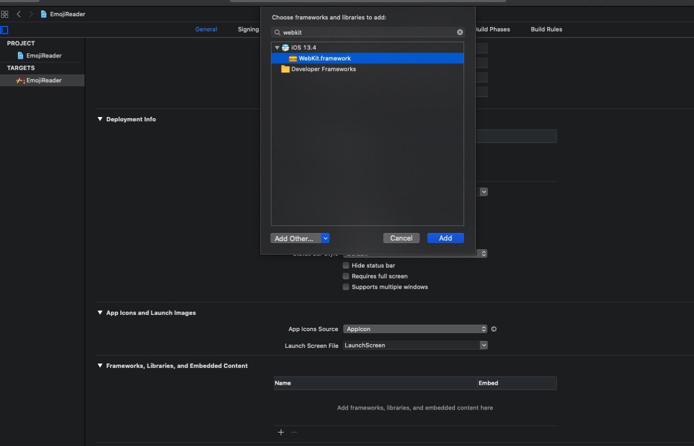Switch to Build Phases tab
Image resolution: width=694 pixels, height=446 pixels.
(492, 29)
